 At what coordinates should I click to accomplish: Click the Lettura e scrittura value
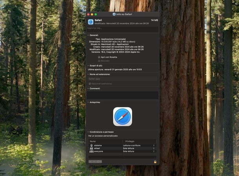pyautogui.click(x=132, y=145)
